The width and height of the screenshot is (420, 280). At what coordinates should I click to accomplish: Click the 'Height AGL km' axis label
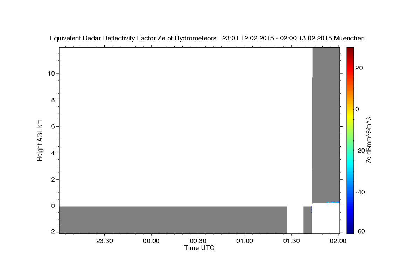[x=40, y=140]
